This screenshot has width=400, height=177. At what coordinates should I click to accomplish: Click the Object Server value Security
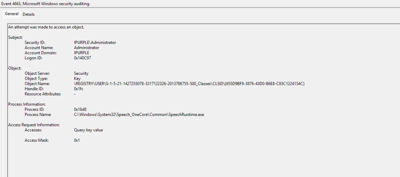tap(81, 73)
